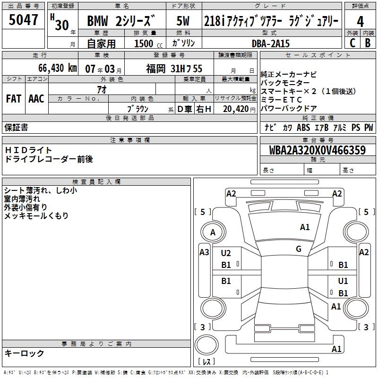Click the A1 mark on the hood
The image size is (378, 378).
(305, 227)
